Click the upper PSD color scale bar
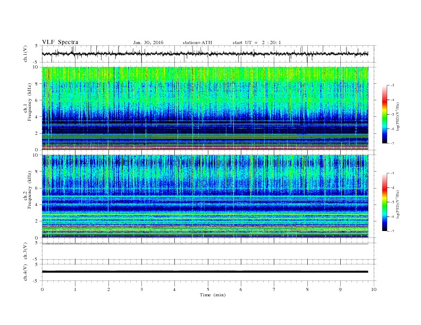The image size is (421, 325). 384,114
